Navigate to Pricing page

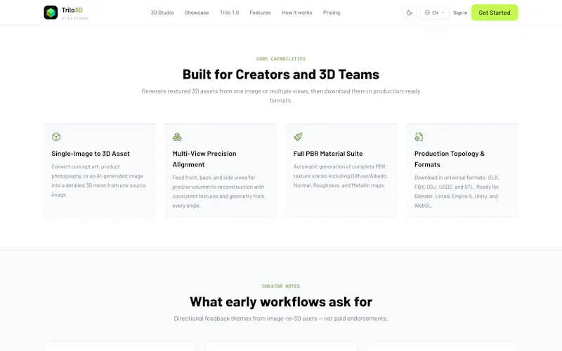click(x=332, y=13)
